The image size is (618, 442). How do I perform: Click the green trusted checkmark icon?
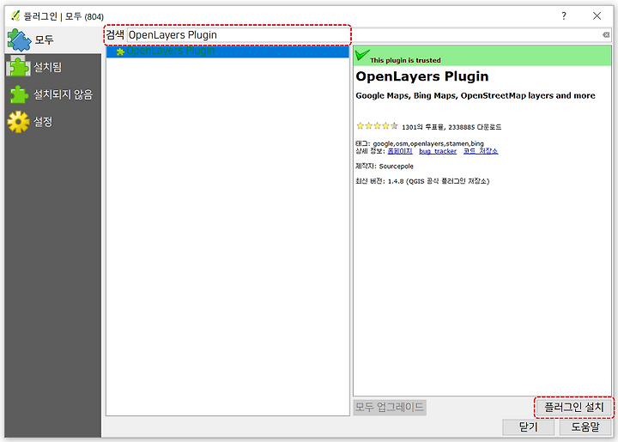point(362,55)
